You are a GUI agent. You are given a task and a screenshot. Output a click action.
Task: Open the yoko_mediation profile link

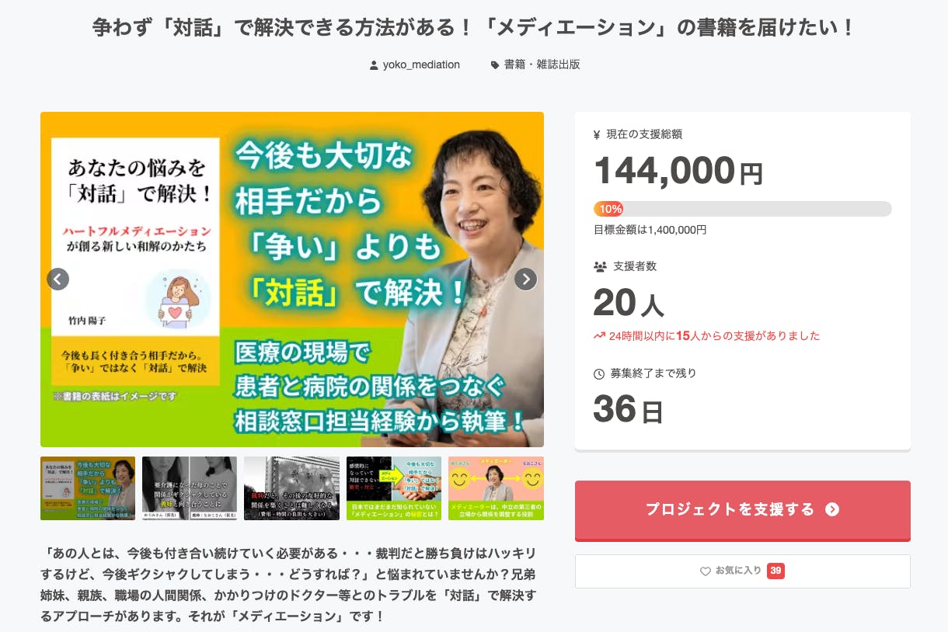click(421, 65)
